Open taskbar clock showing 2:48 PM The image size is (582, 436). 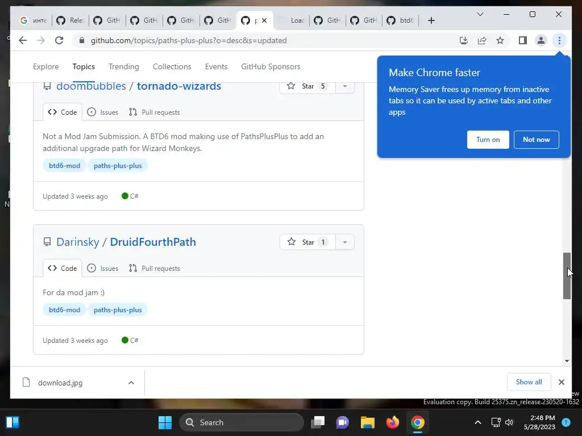coord(539,422)
